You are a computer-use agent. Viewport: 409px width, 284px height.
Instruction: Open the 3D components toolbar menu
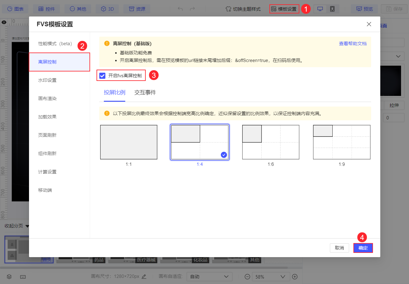tap(107, 9)
